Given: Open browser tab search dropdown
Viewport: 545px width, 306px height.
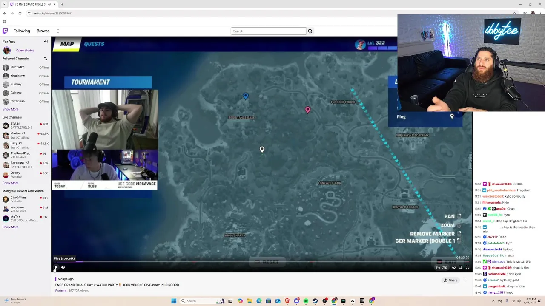Looking at the screenshot, I should [x=4, y=4].
